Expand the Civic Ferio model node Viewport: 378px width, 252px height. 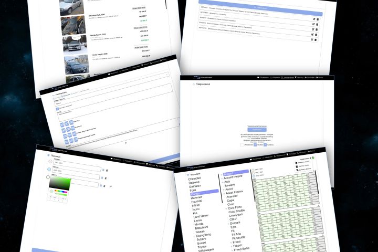tap(226, 208)
